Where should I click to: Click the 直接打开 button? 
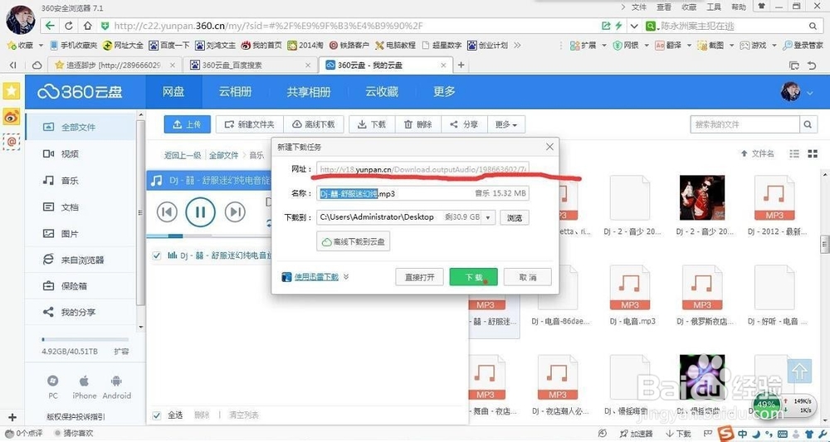click(x=419, y=277)
